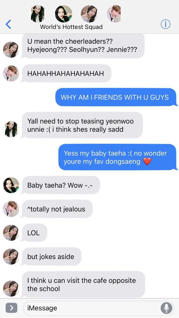The height and width of the screenshot is (318, 179).
Task: Select the 'Yess my baby taeha' bubble
Action: pos(117,157)
